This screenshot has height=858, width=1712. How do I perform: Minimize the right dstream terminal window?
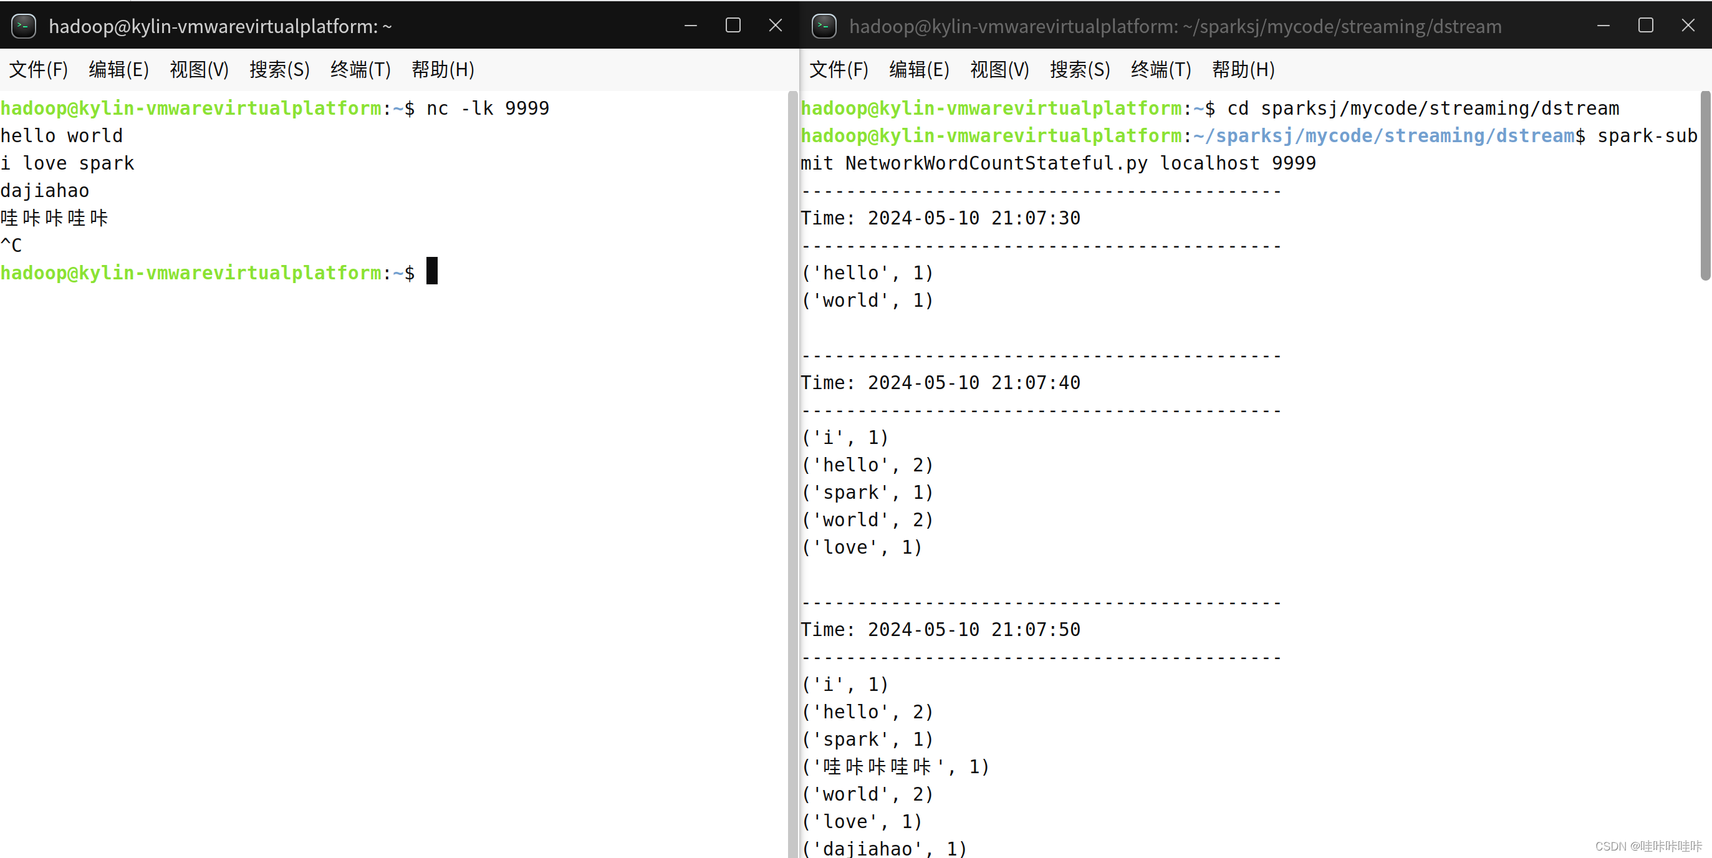1603,26
